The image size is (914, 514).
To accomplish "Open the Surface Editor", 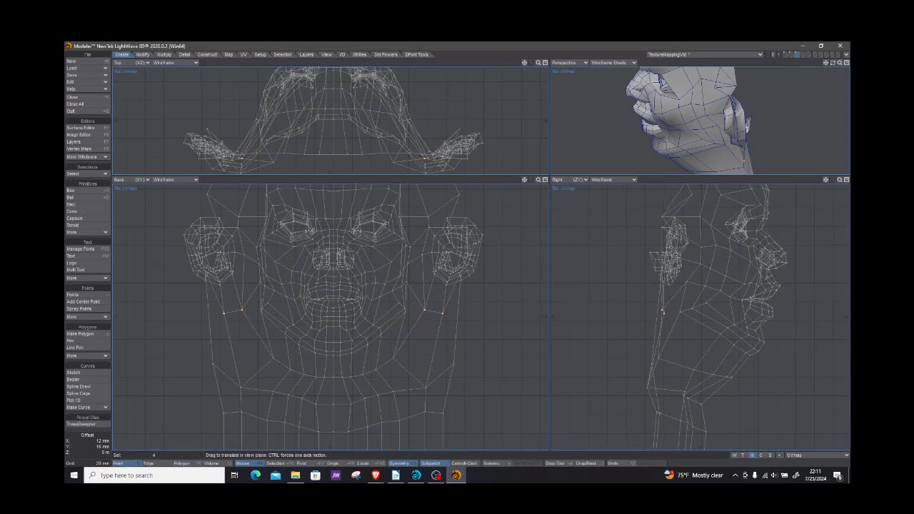I will pyautogui.click(x=87, y=128).
